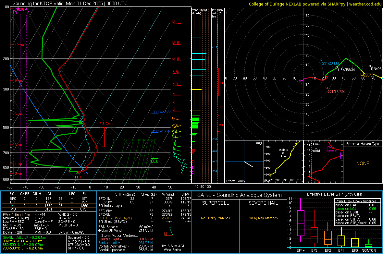Click '850-500mb LR = 3.9 C/km'
This screenshot has height=254, width=383.
pos(23,245)
